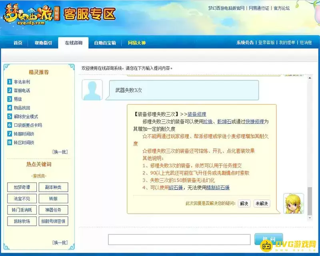Click number 8 icon beside 转区时间锁

(x=10, y=142)
